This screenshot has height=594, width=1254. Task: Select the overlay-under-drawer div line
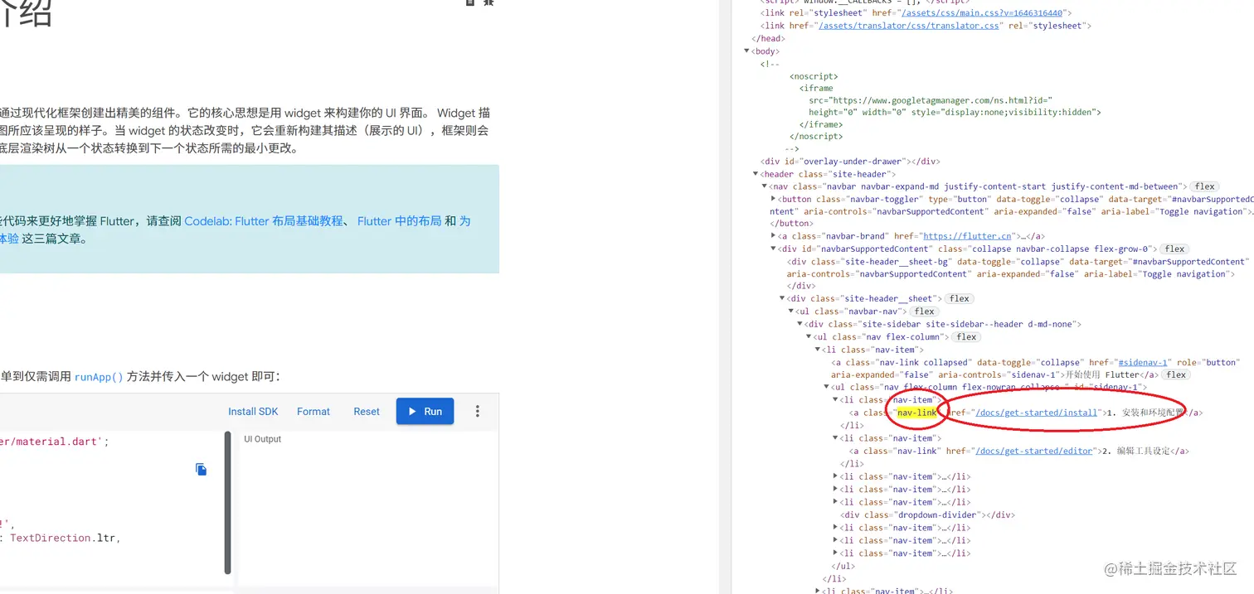point(850,162)
